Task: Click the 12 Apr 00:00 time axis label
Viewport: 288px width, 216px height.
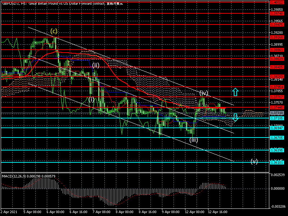Action: [x=195, y=212]
